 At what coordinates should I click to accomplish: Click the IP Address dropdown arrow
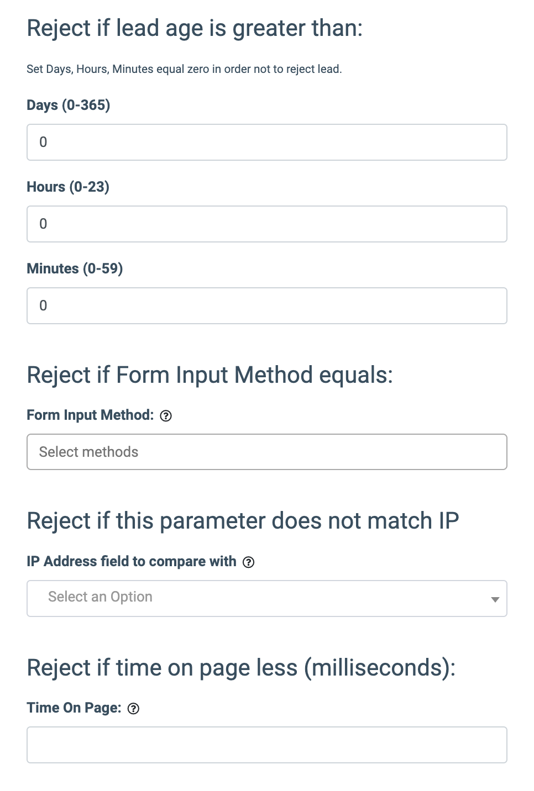coord(495,599)
